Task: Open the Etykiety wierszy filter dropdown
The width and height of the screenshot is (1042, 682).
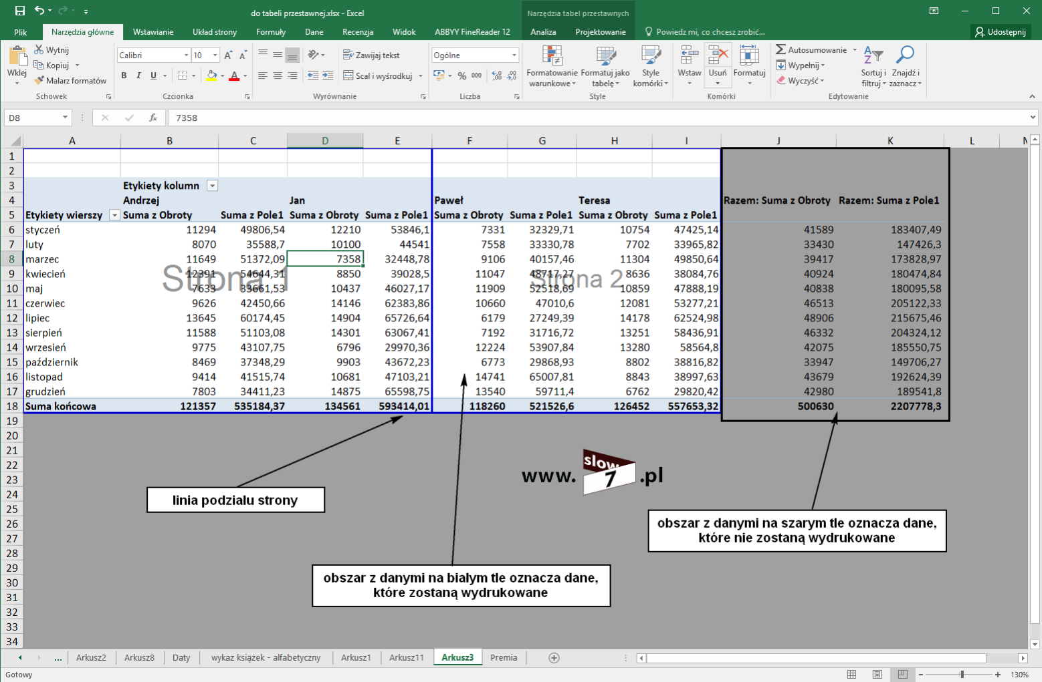Action: click(x=114, y=215)
